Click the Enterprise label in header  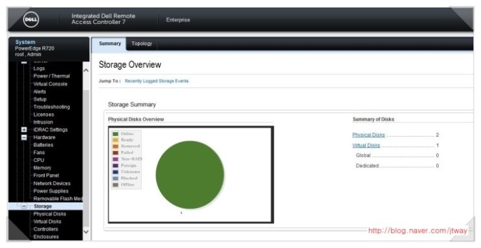pyautogui.click(x=178, y=19)
